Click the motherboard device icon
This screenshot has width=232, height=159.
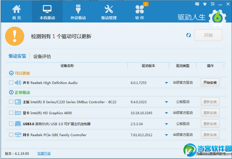point(18,102)
